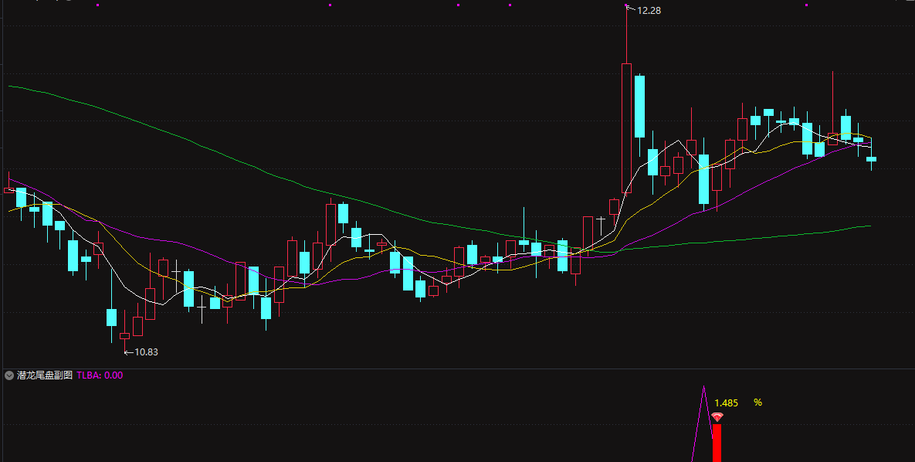Click right end of green moving average line
915x462 pixels.
point(869,226)
